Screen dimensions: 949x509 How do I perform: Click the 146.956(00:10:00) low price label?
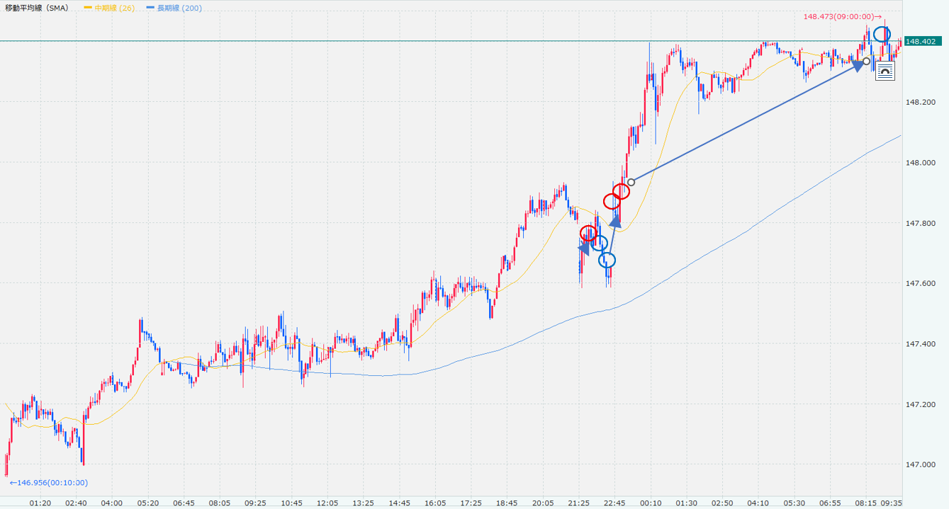[x=48, y=483]
